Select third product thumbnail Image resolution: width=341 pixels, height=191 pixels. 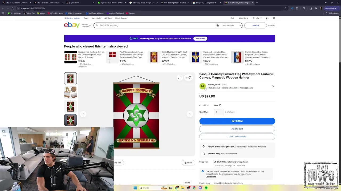(x=70, y=106)
